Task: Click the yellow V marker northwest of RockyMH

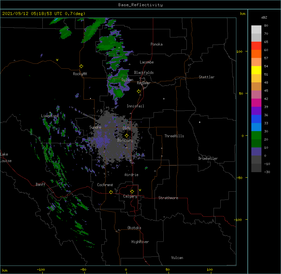Action: 57,60
